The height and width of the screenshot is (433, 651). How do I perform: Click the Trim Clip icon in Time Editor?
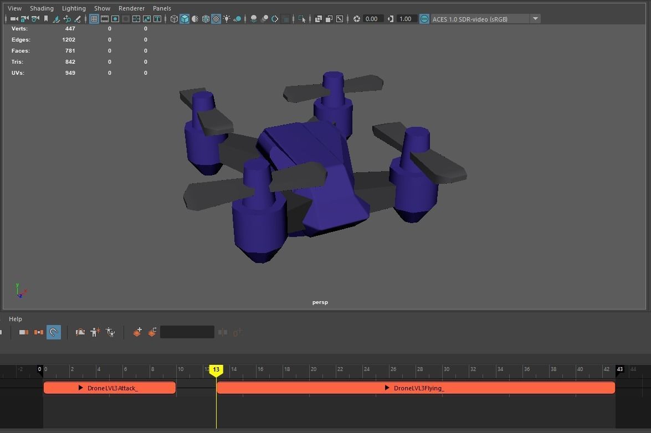coord(24,332)
